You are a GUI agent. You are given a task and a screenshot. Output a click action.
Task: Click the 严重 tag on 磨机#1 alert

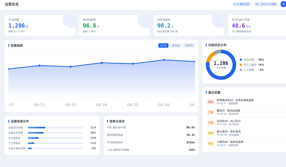tap(211, 112)
